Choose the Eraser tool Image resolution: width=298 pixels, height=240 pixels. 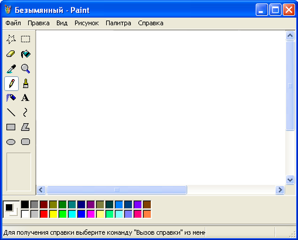point(11,54)
